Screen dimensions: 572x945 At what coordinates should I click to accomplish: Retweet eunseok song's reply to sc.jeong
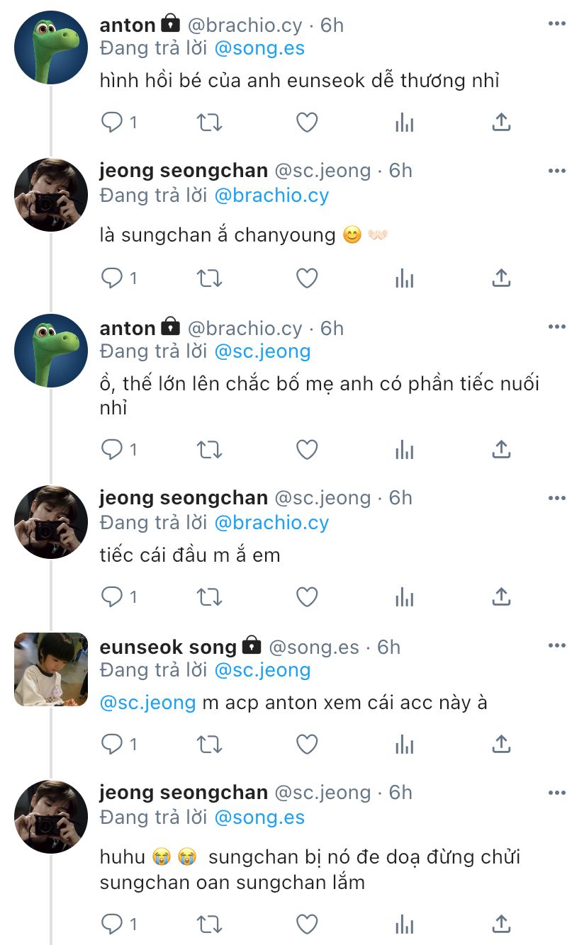[209, 745]
